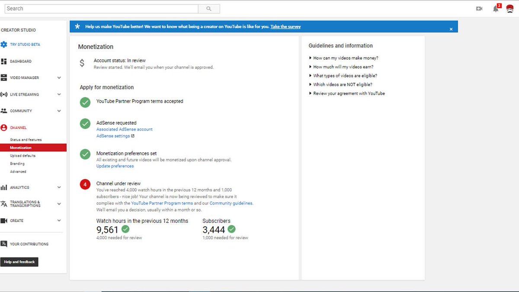The image size is (519, 292).
Task: Open Translations & Transcriptions section
Action: 25,204
